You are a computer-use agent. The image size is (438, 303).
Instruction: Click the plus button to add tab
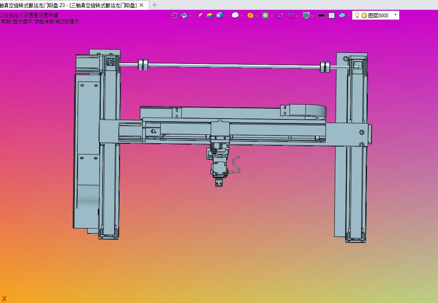154,5
